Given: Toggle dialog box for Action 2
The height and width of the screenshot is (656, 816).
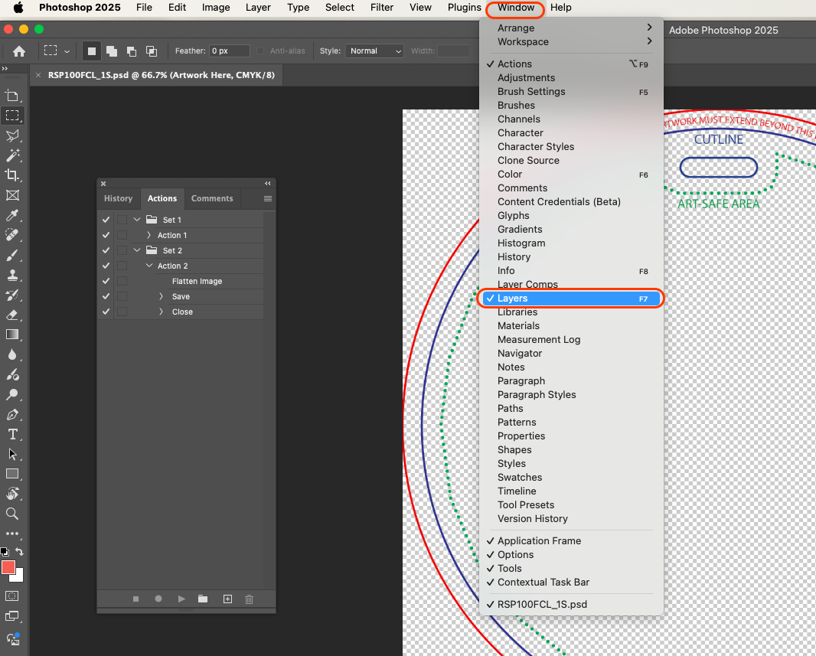Looking at the screenshot, I should pos(122,266).
